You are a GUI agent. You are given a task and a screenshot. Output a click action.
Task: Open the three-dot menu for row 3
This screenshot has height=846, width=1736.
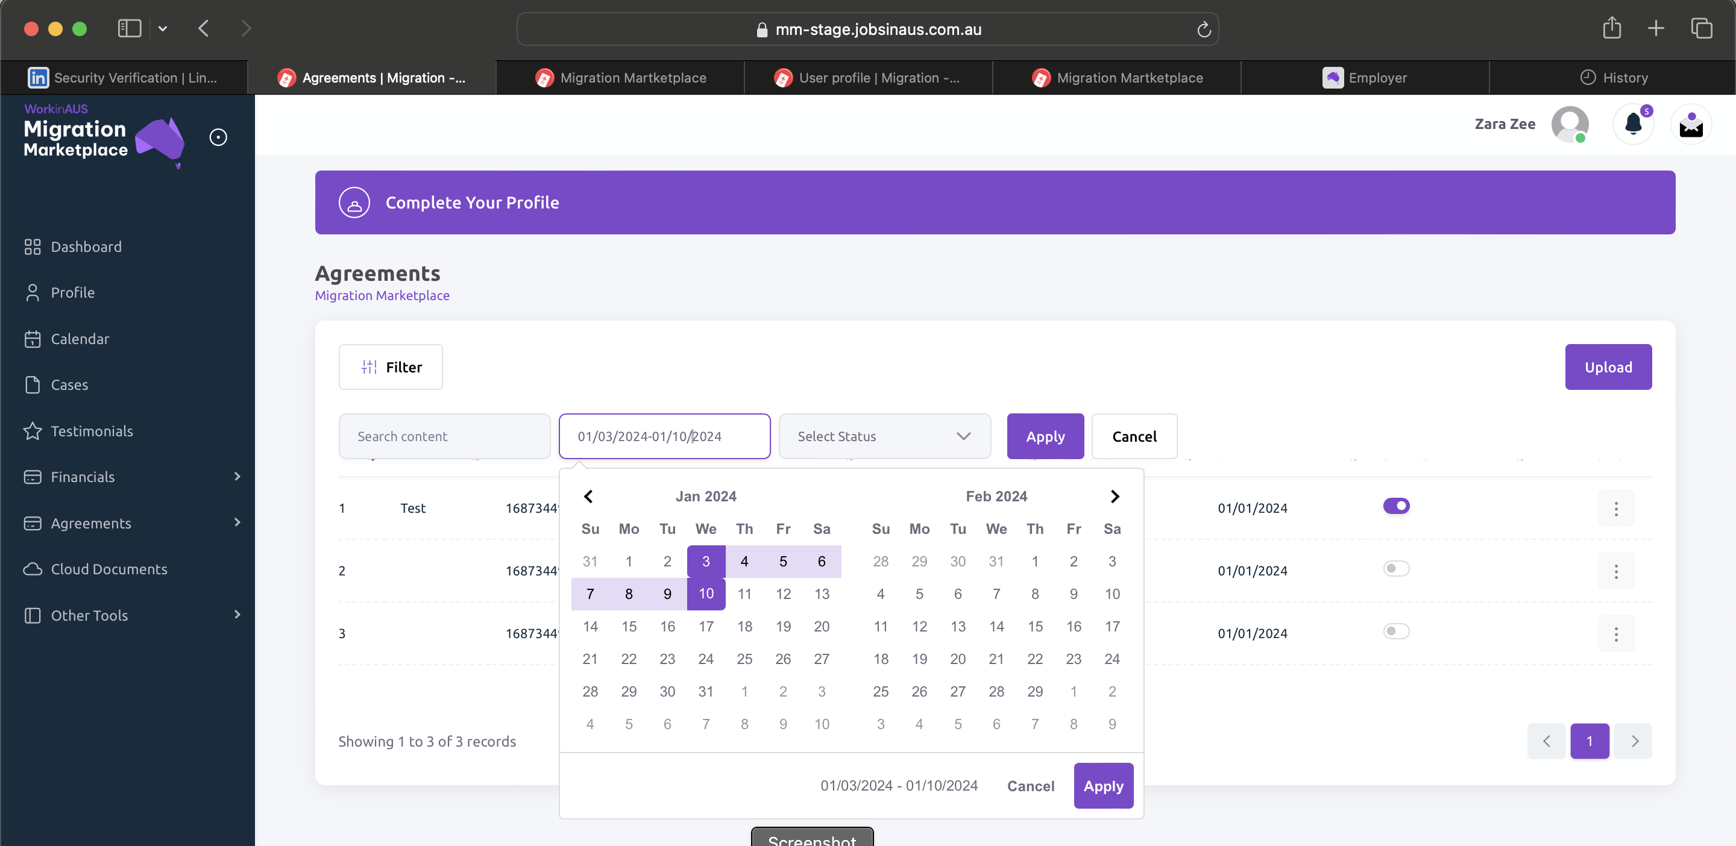click(x=1615, y=634)
